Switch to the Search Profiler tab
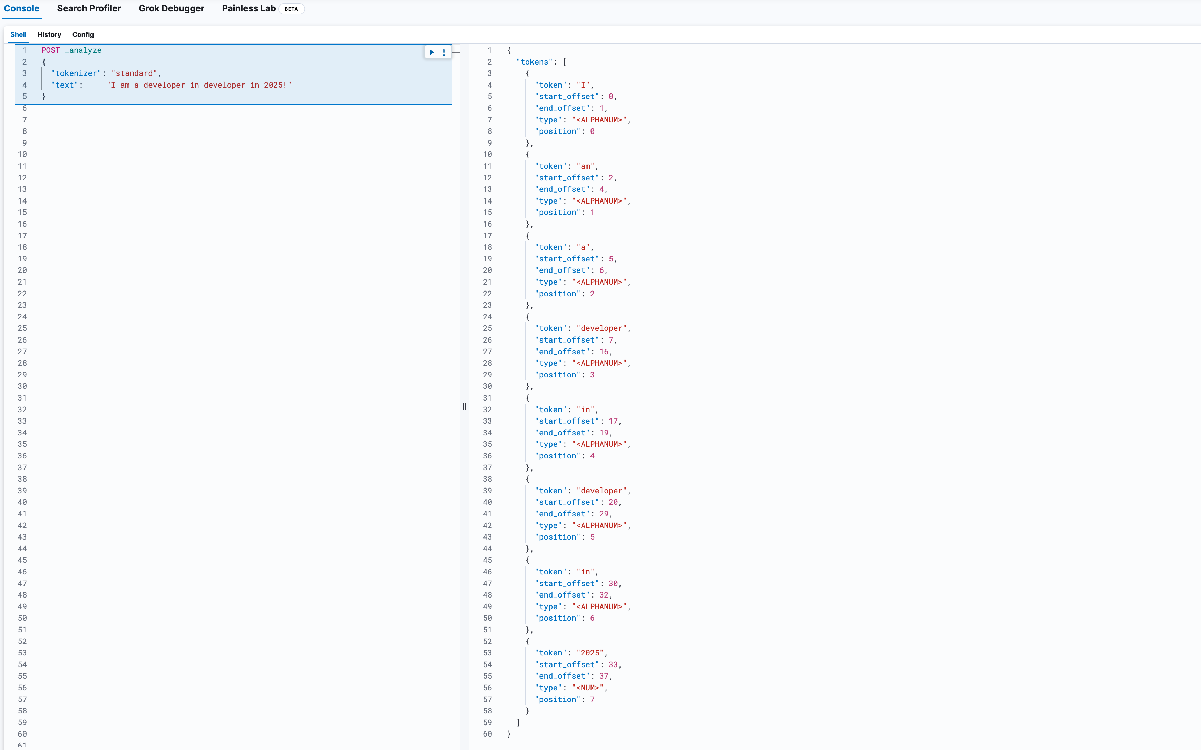Viewport: 1201px width, 750px height. [88, 8]
